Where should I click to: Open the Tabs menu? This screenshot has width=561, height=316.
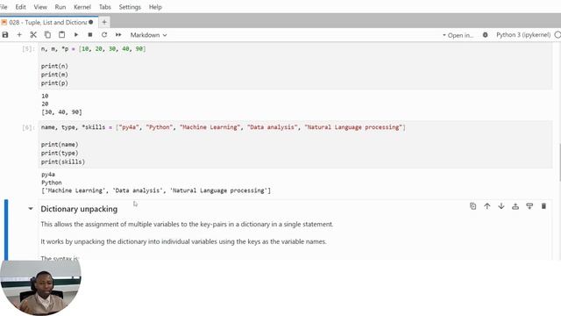(x=105, y=7)
